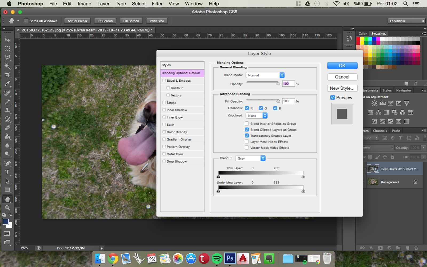Click the New Style... button
Viewport: 427px width, 267px height.
click(342, 88)
